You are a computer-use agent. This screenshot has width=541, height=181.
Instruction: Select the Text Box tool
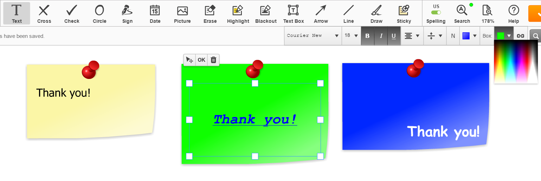tap(294, 13)
